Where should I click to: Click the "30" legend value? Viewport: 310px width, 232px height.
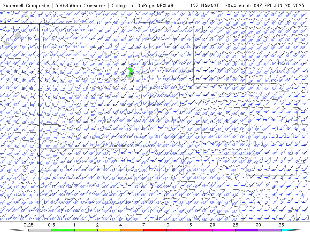click(x=258, y=225)
